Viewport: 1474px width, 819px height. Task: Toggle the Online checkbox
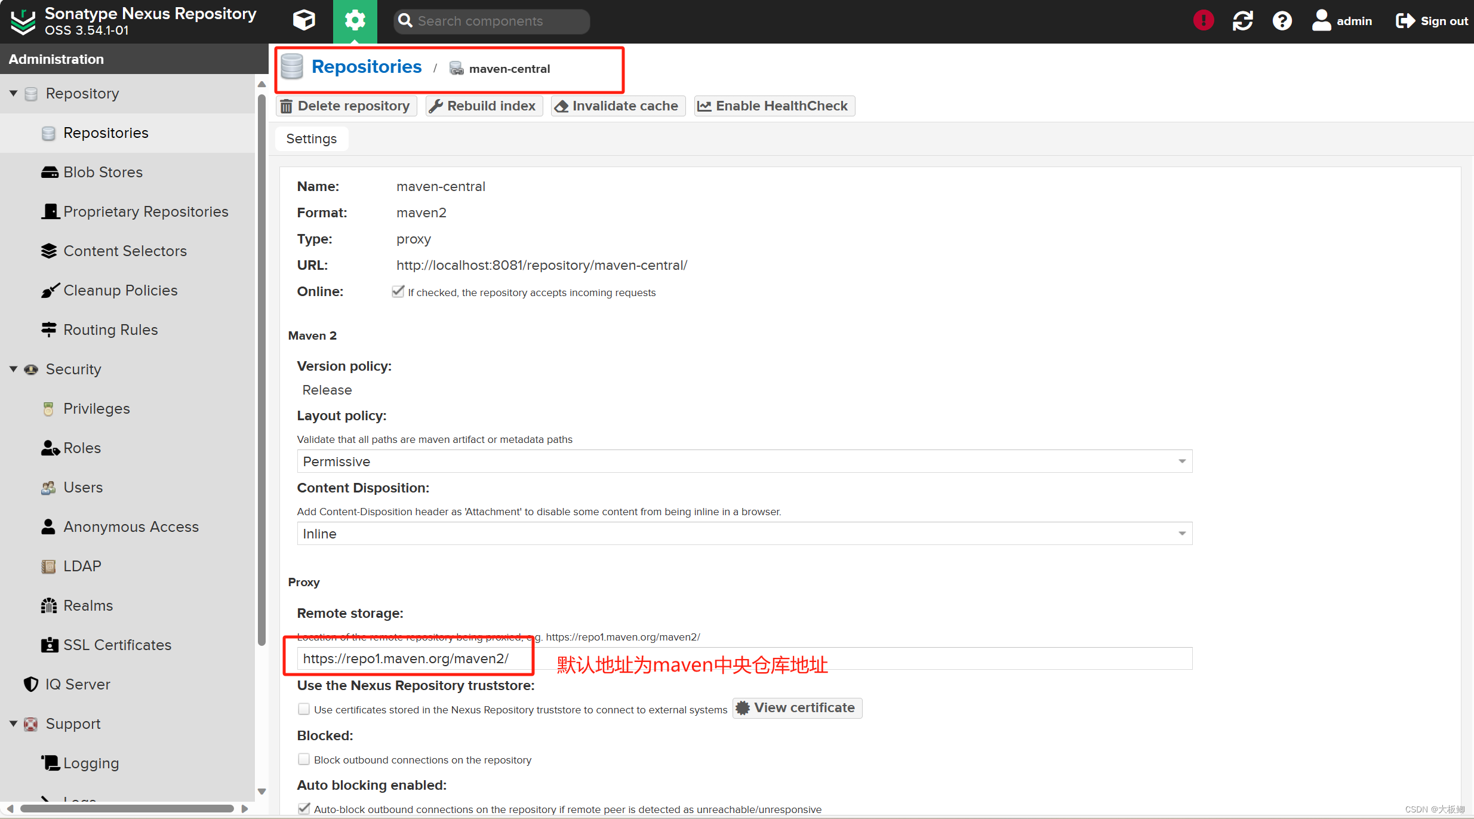[398, 291]
